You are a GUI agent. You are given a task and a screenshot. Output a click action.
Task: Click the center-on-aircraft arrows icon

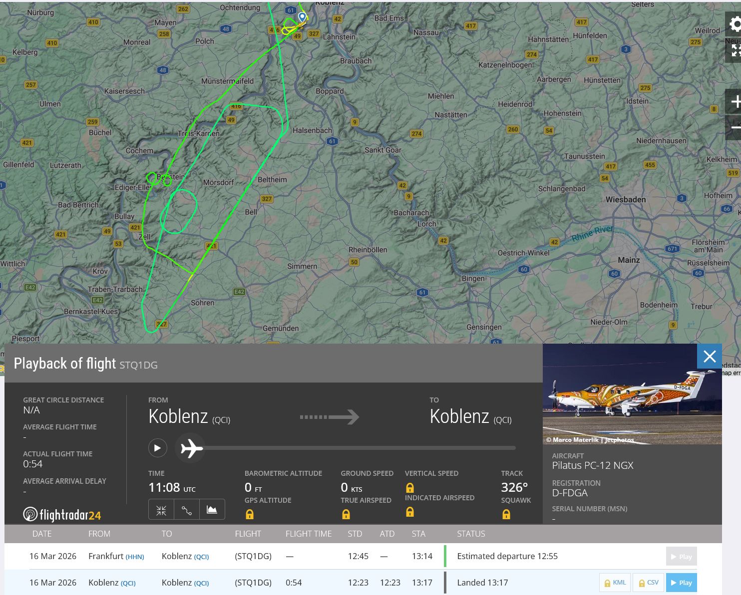161,510
